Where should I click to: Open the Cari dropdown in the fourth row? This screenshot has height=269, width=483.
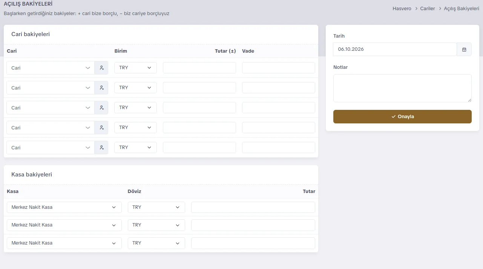coord(51,128)
